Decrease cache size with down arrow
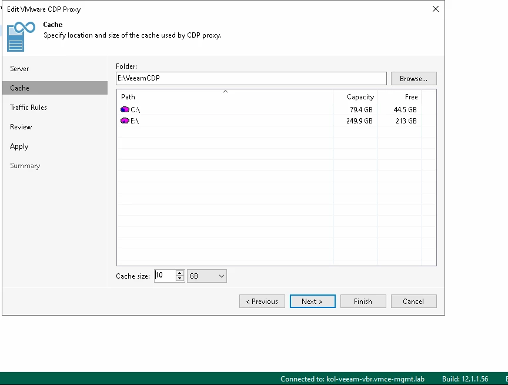 [x=180, y=279]
